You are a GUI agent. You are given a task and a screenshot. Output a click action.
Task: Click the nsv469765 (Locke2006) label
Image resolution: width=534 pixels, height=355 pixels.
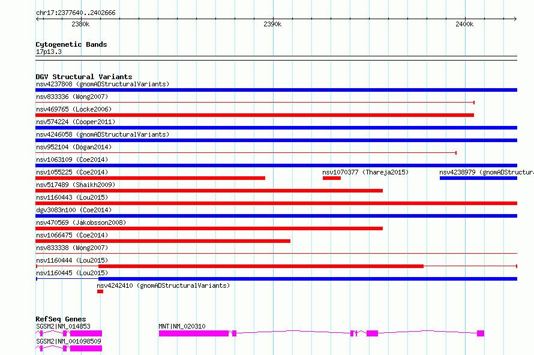coord(74,109)
